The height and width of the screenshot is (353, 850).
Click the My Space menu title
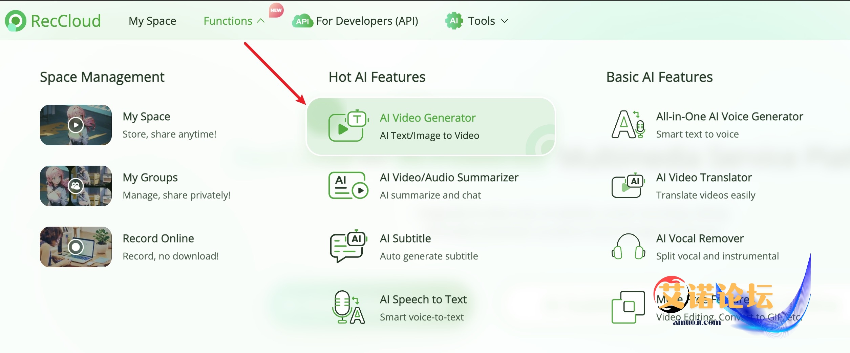146,117
